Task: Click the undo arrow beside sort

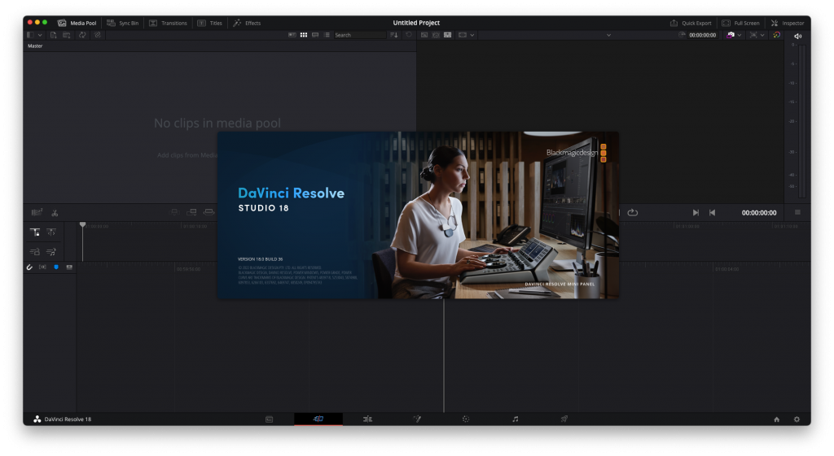Action: (409, 35)
